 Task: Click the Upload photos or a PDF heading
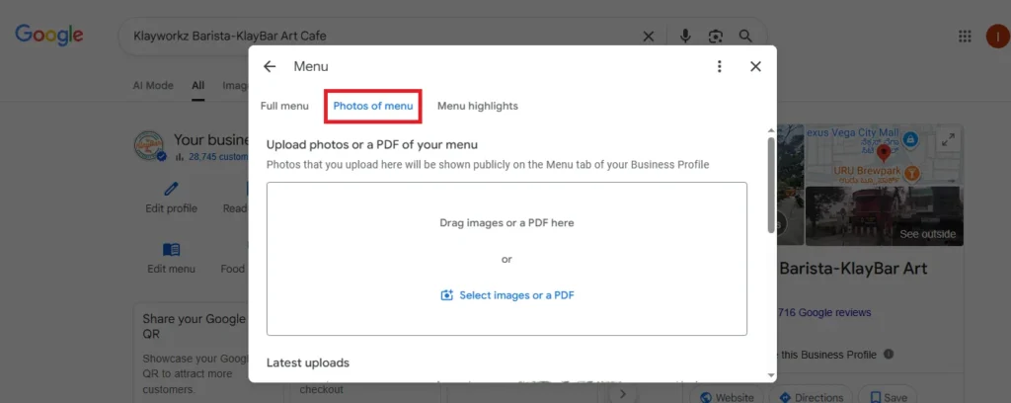372,144
